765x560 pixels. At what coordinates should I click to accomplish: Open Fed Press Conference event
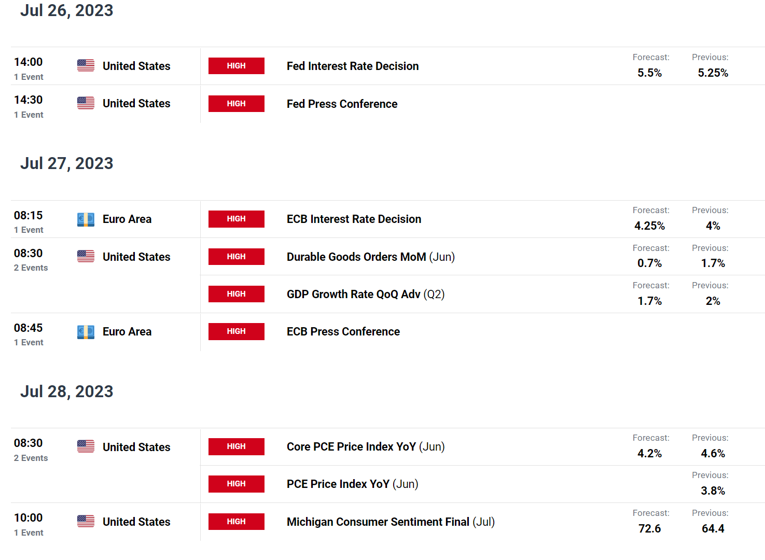(x=342, y=104)
